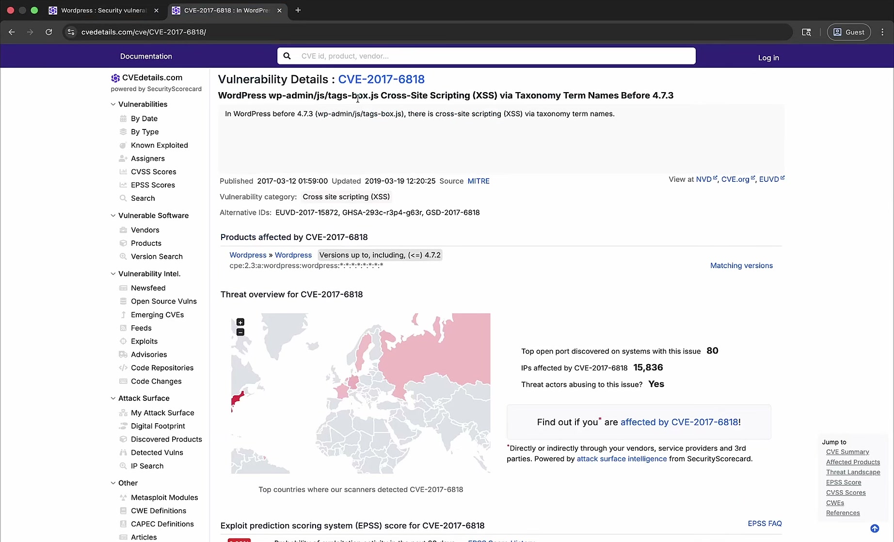Click the Open Source Vulns database icon

[123, 301]
